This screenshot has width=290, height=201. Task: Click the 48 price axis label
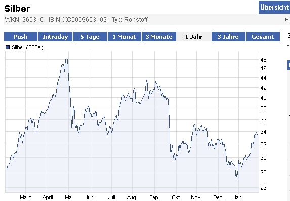[x=263, y=60]
